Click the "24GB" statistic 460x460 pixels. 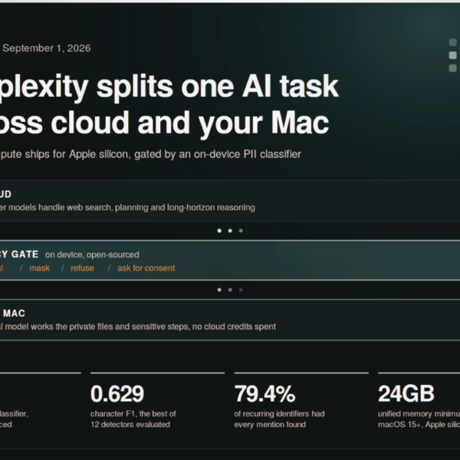406,394
